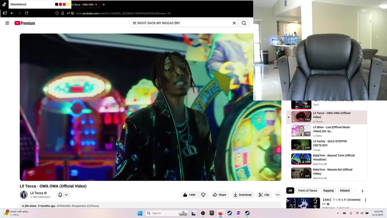Open a new browser tab with plus
387x218 pixels.
pos(104,5)
